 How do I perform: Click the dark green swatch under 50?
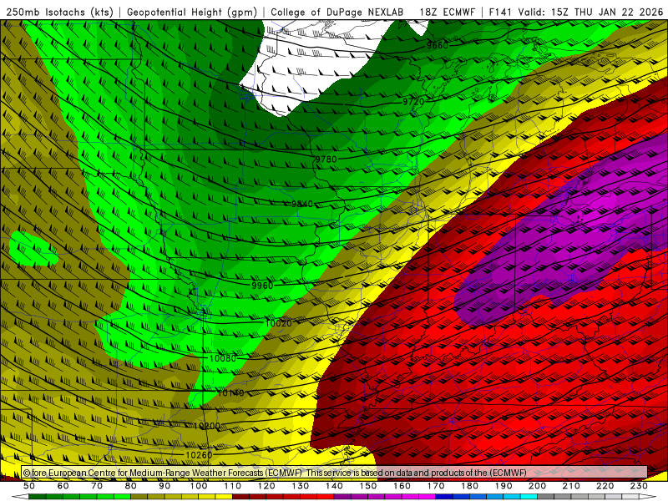point(38,497)
